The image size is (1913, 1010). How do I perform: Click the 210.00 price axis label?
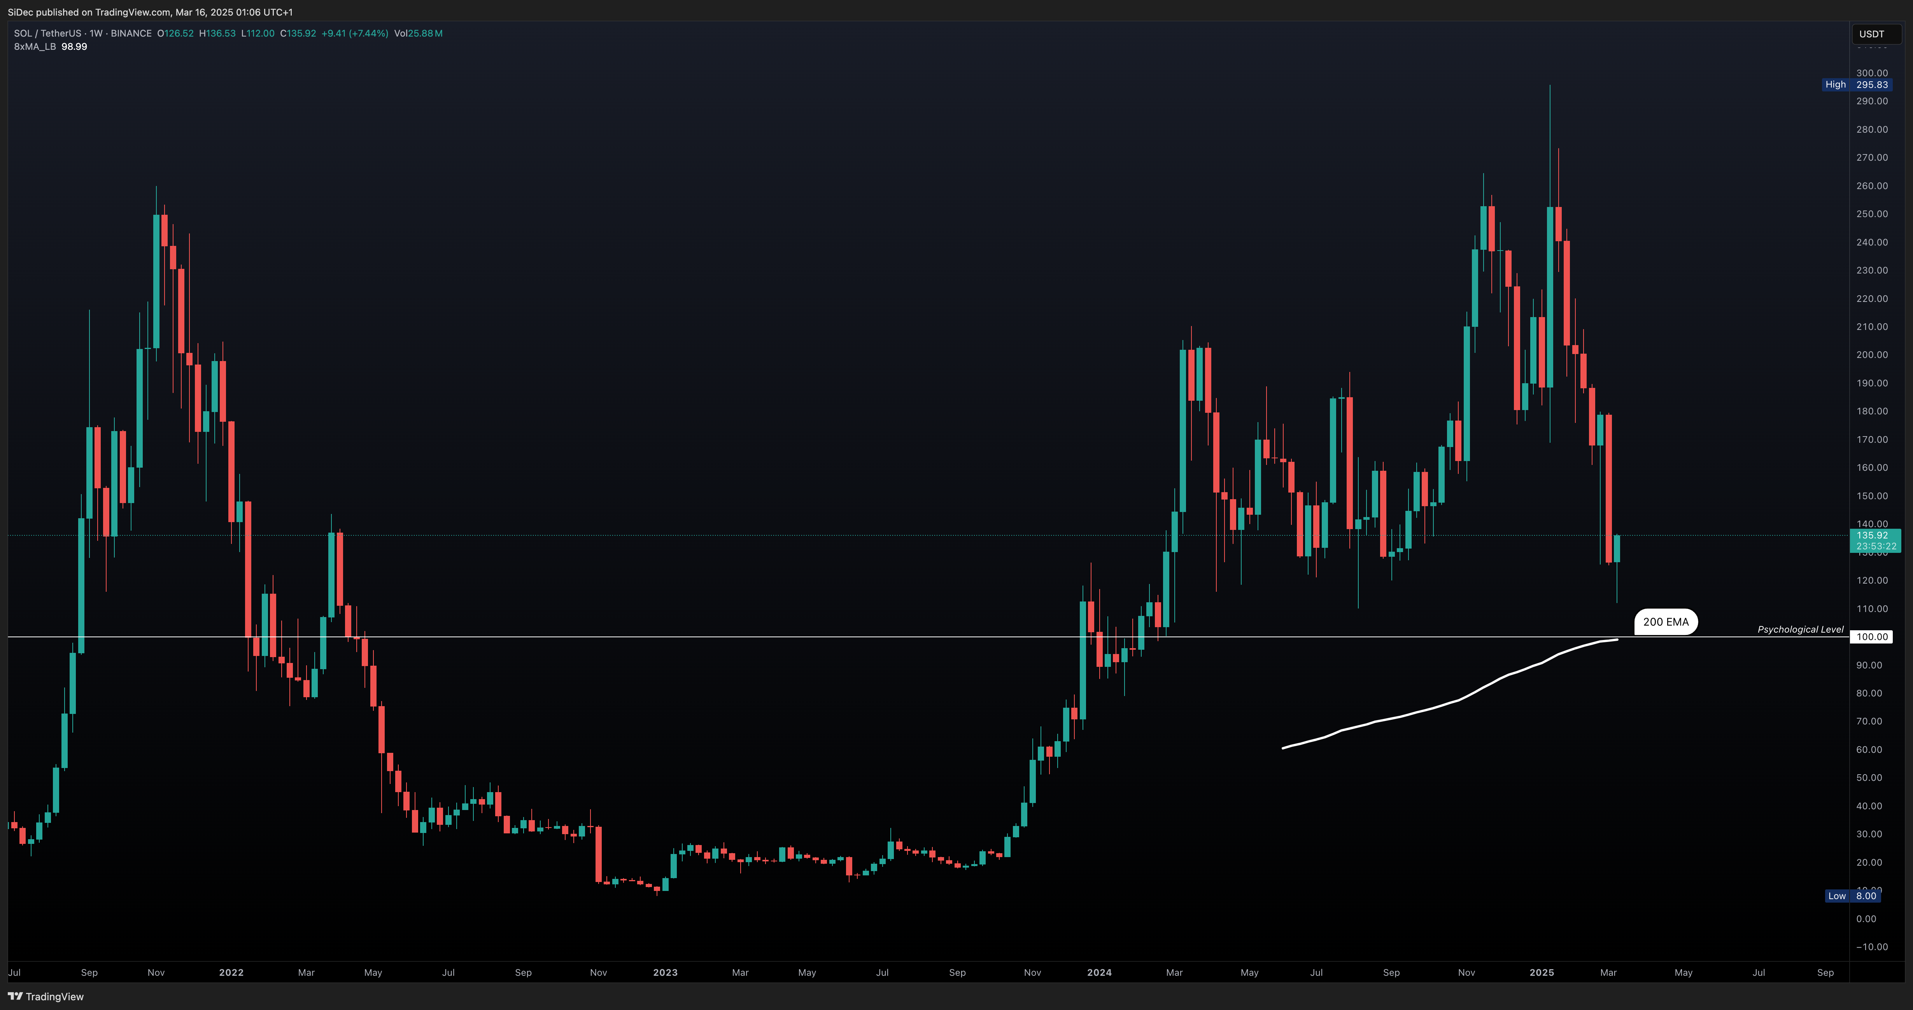(x=1871, y=327)
